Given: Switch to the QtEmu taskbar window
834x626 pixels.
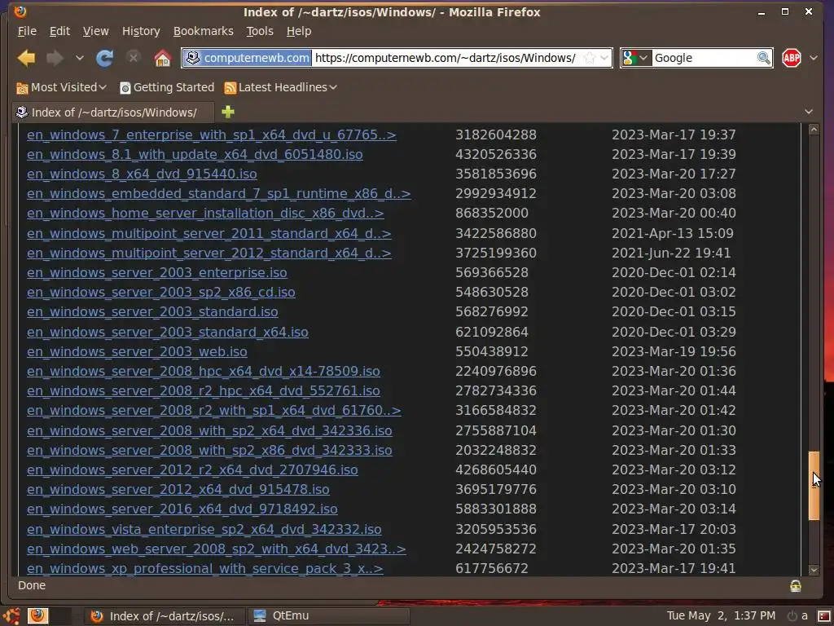Looking at the screenshot, I should [x=328, y=616].
